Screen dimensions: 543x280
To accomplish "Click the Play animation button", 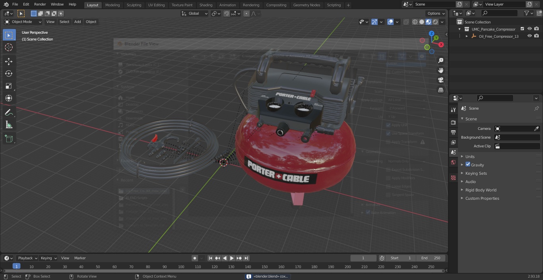I will pyautogui.click(x=232, y=258).
